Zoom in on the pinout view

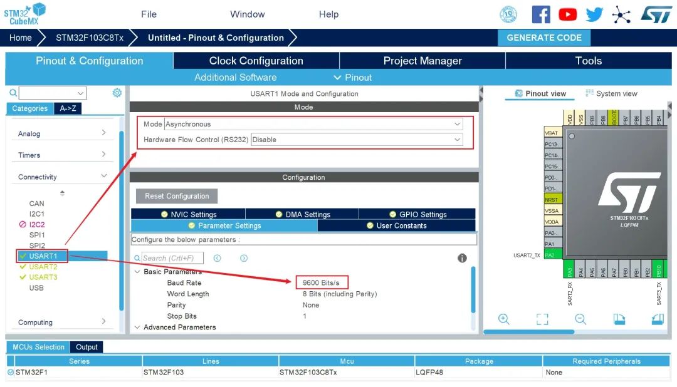(504, 319)
